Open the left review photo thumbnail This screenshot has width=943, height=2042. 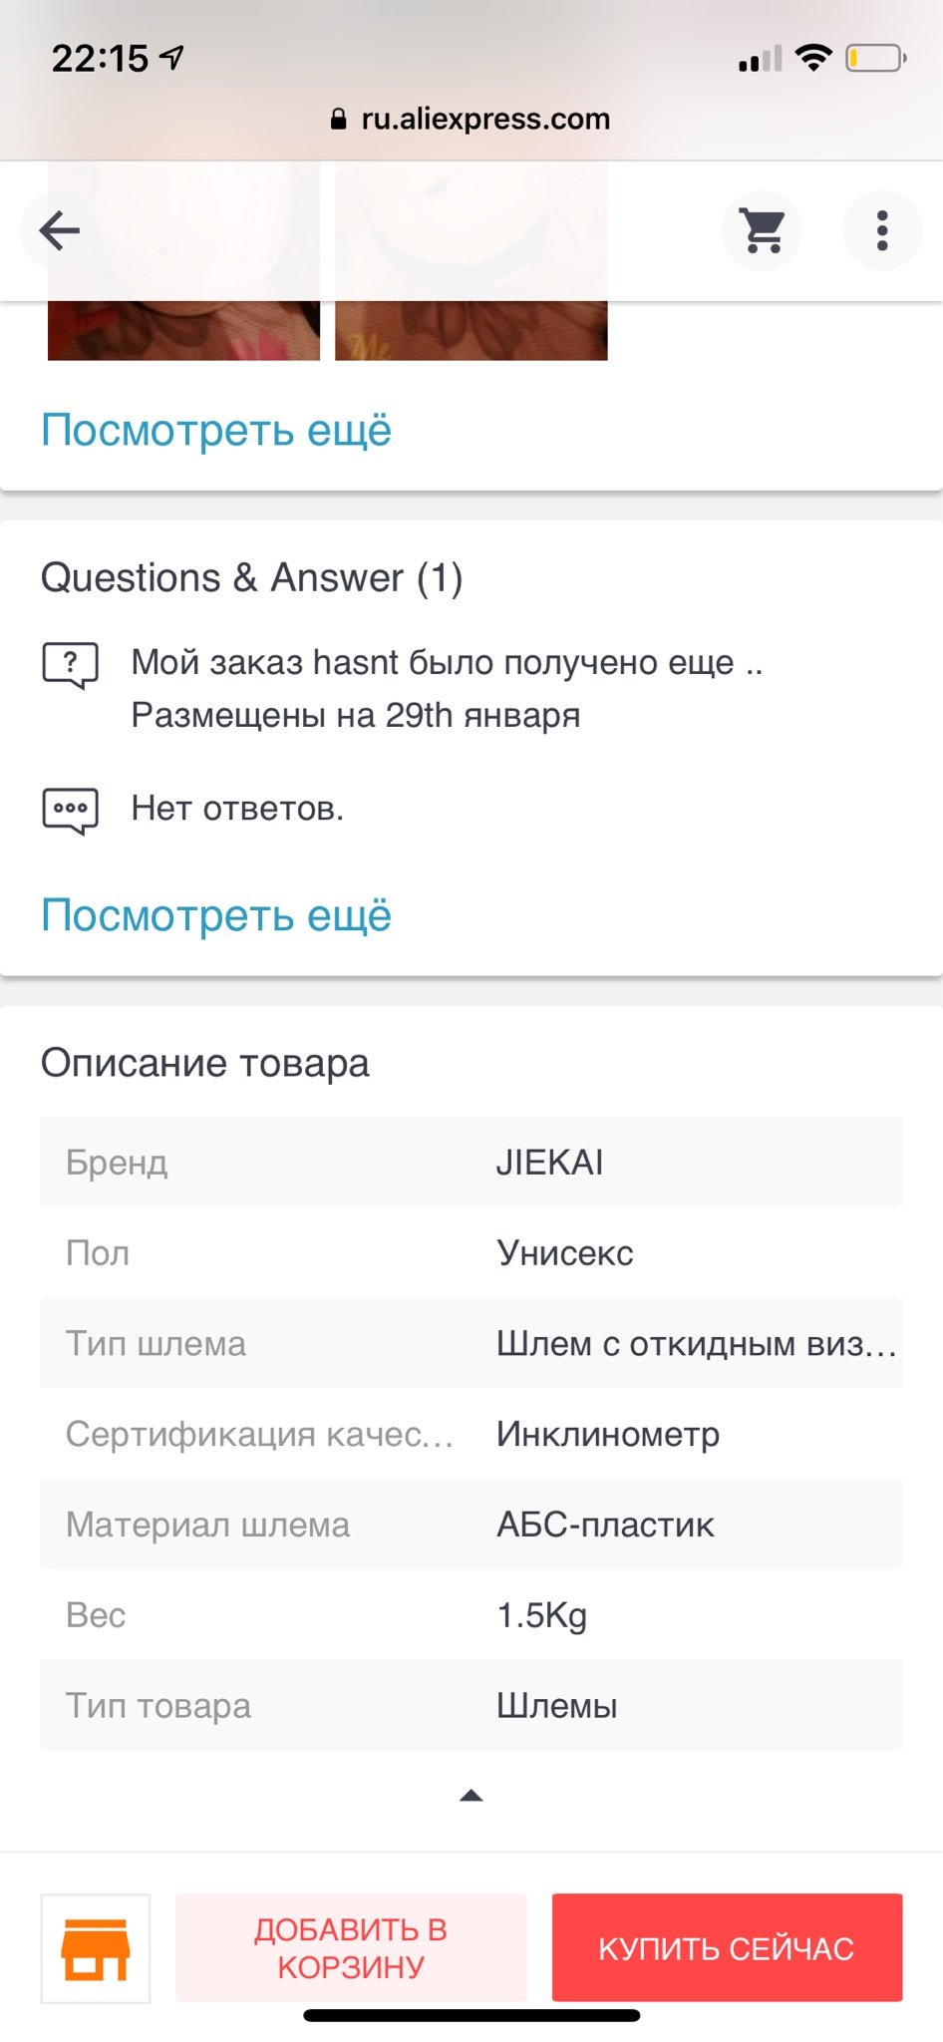coord(183,330)
